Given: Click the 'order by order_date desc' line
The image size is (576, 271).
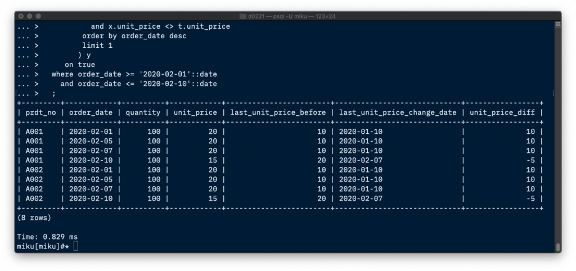Looking at the screenshot, I should point(134,36).
